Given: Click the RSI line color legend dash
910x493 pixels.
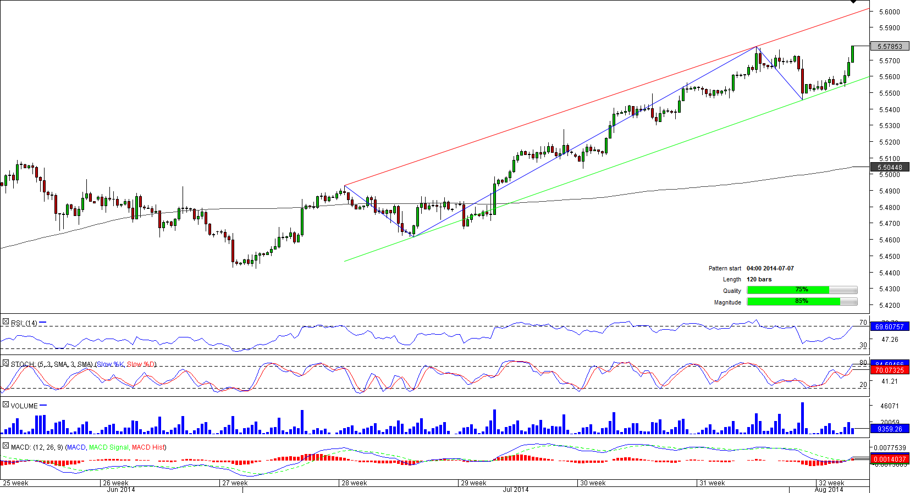Looking at the screenshot, I should point(43,323).
